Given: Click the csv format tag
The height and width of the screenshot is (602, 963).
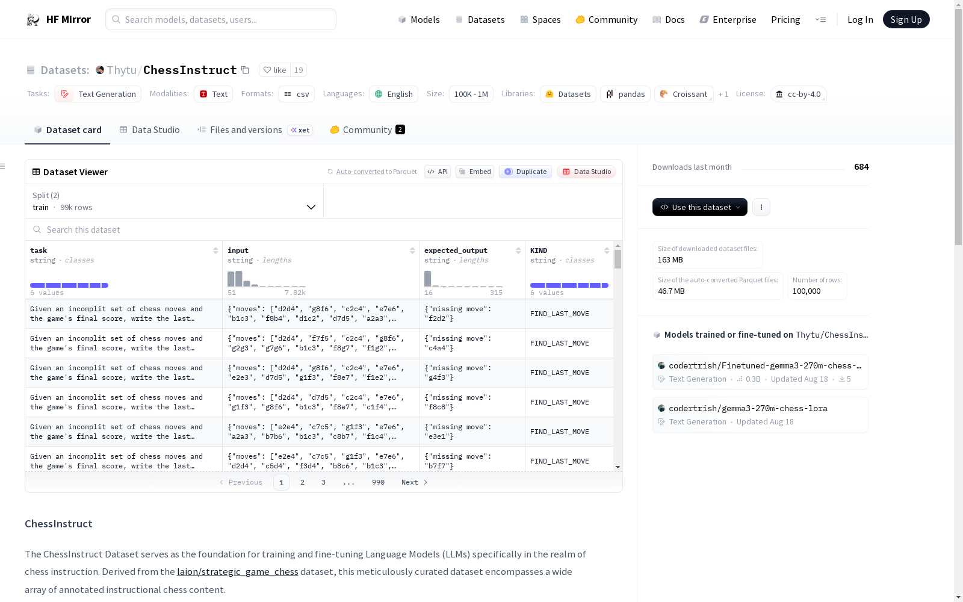Looking at the screenshot, I should tap(296, 94).
